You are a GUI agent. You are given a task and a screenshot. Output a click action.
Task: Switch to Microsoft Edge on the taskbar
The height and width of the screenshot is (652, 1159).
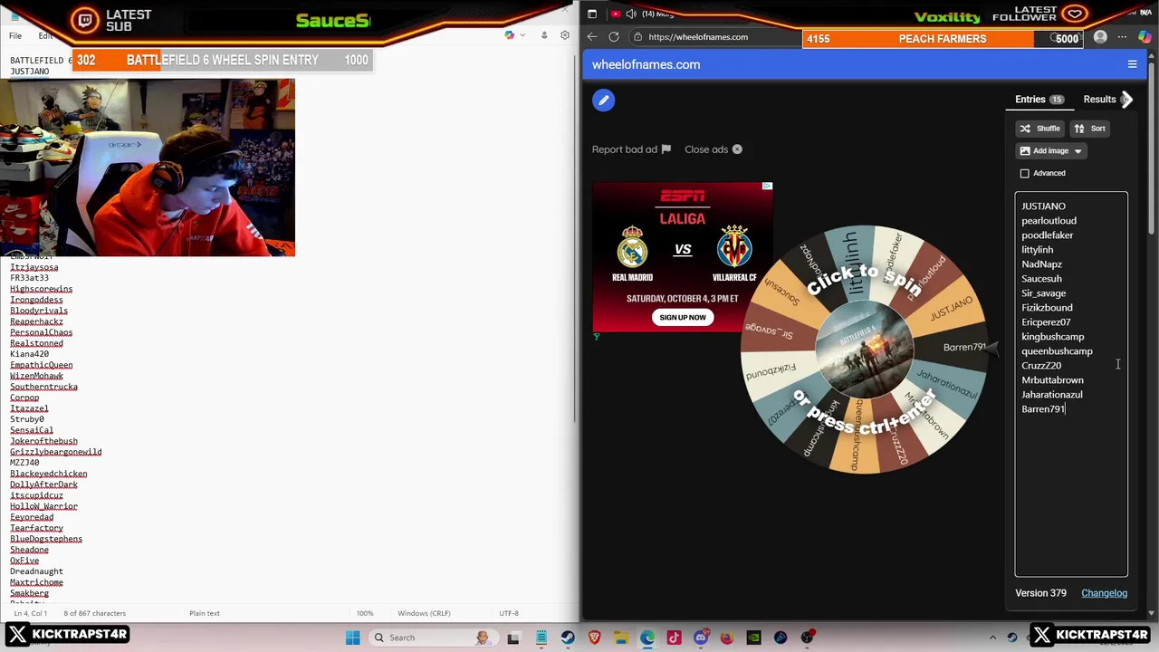point(647,638)
